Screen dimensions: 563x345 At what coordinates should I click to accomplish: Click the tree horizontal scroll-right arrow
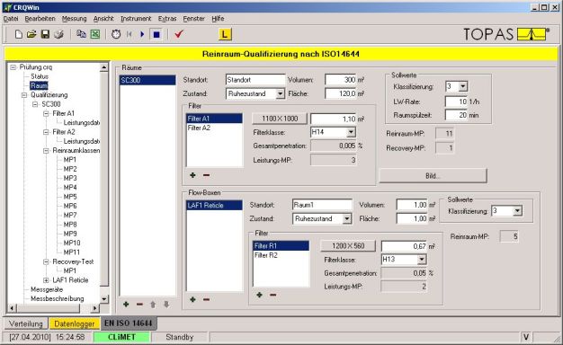pos(94,308)
